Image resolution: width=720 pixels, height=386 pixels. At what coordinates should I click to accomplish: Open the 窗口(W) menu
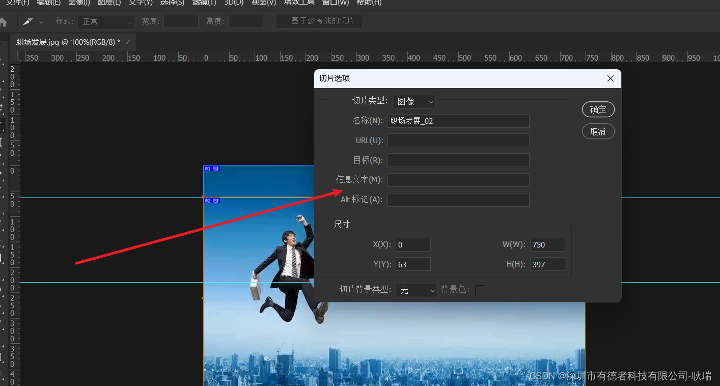point(336,3)
